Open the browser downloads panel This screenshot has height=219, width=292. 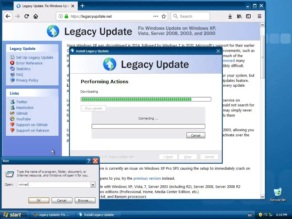[x=230, y=16]
